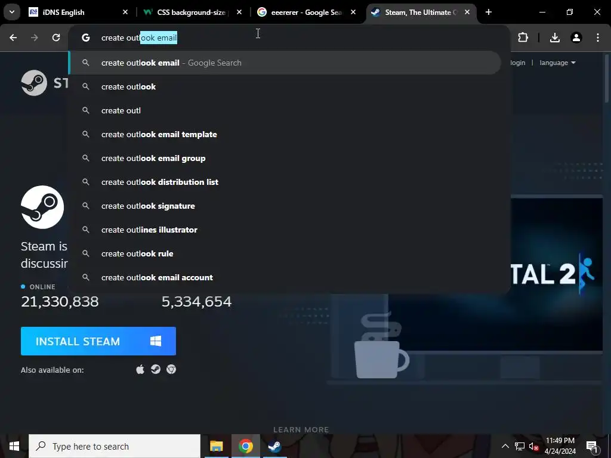Click the ONLINE player count 21,330,838

[x=60, y=301]
